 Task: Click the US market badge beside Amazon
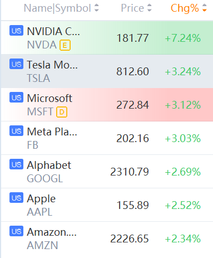pyautogui.click(x=16, y=231)
